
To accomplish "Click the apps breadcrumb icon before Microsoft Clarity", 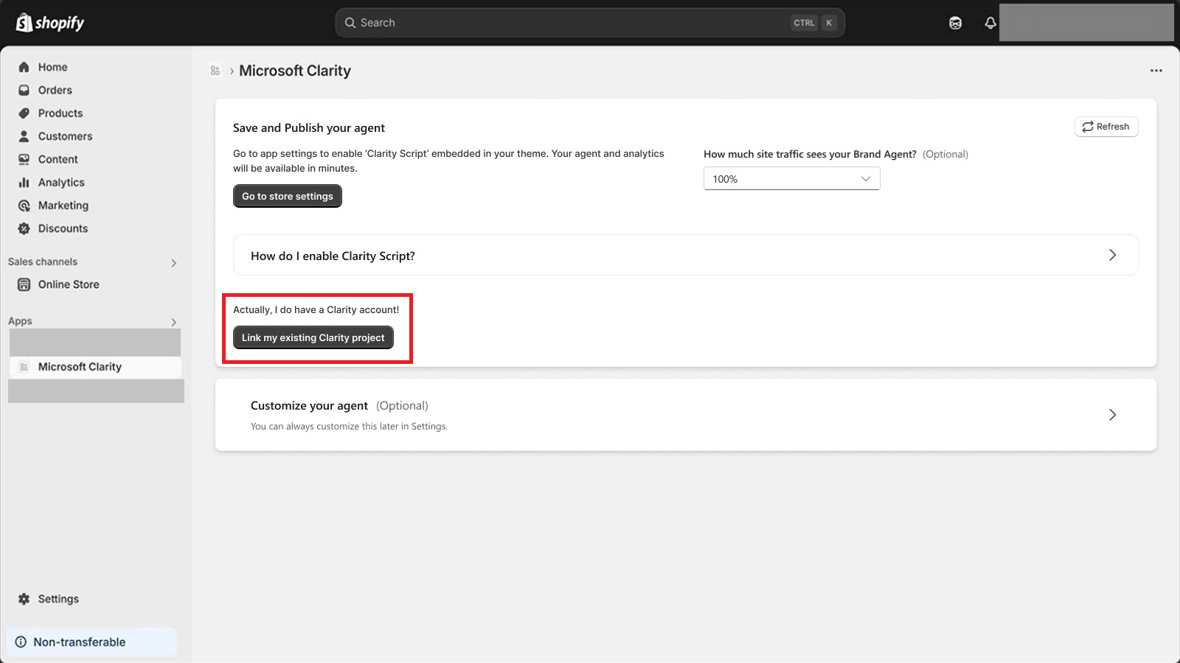I will tap(215, 71).
